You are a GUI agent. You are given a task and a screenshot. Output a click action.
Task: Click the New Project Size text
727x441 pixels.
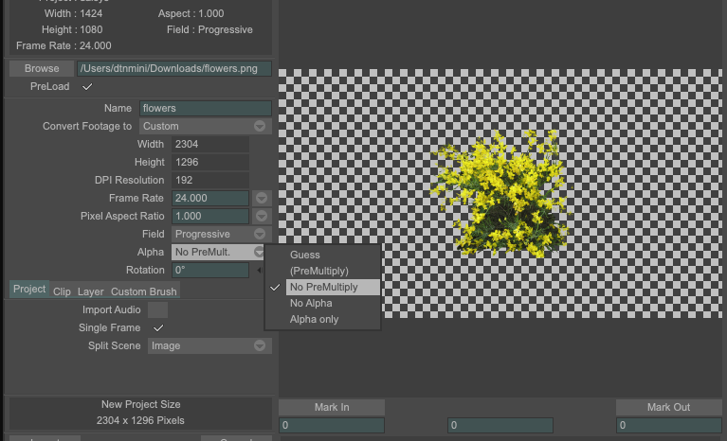tap(141, 404)
